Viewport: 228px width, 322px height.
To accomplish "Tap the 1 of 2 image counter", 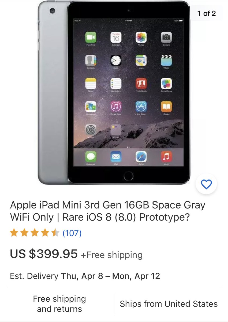I will click(206, 13).
